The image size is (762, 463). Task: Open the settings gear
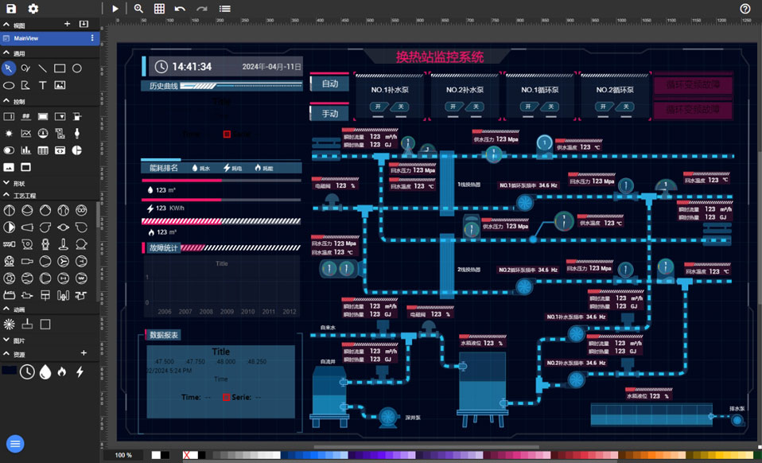pyautogui.click(x=33, y=9)
